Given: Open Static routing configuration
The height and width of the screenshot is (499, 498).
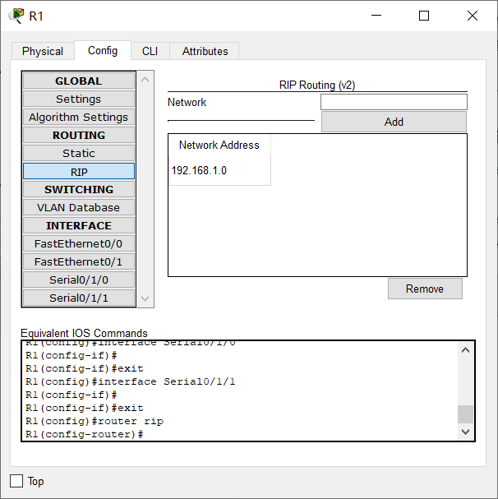Looking at the screenshot, I should tap(79, 154).
